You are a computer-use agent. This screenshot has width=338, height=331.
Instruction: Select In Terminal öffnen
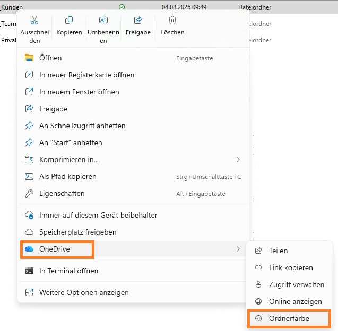133,271
